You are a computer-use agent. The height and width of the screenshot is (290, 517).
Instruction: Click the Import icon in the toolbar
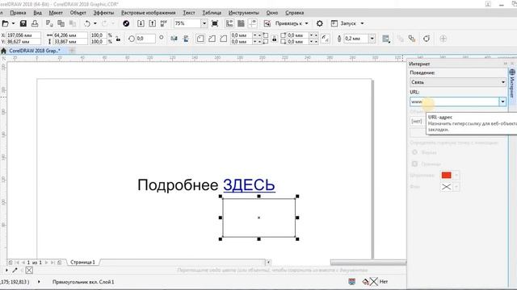point(141,23)
